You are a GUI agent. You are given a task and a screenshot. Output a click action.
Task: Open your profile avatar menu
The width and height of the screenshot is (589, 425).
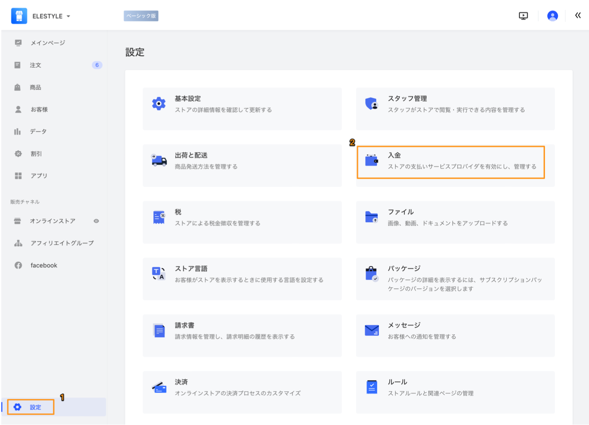[x=552, y=15]
